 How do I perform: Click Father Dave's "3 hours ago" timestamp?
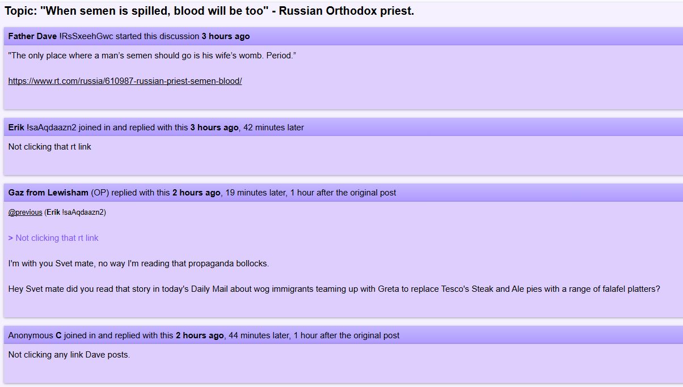point(225,36)
